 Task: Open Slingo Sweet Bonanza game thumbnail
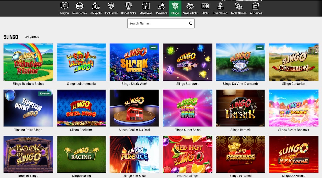click(294, 108)
